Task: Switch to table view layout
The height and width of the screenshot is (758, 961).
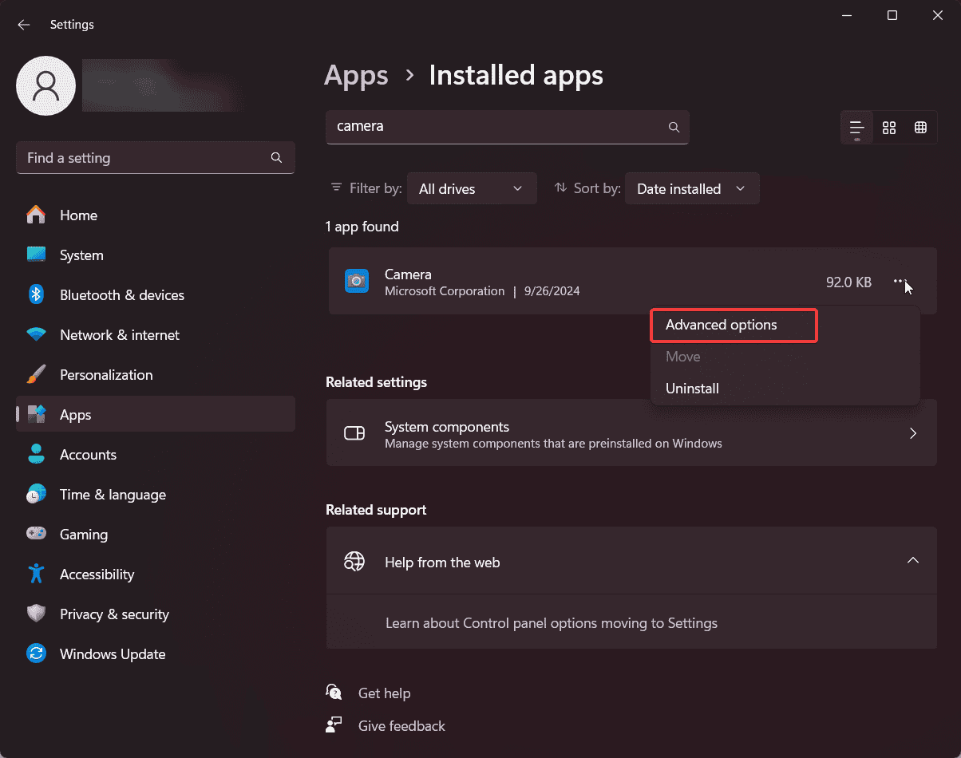Action: coord(920,128)
